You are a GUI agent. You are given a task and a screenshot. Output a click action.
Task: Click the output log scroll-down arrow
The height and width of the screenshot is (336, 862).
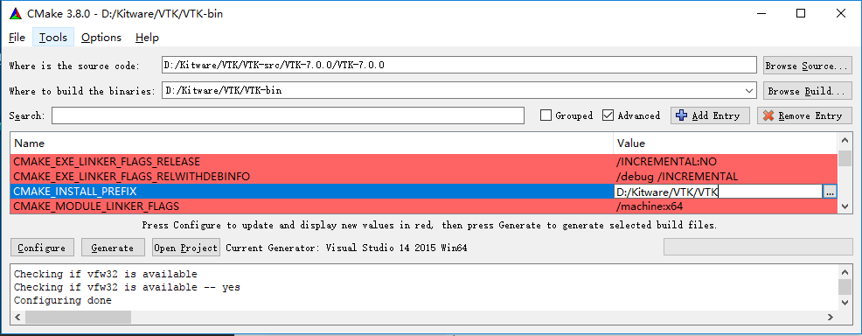click(x=845, y=303)
